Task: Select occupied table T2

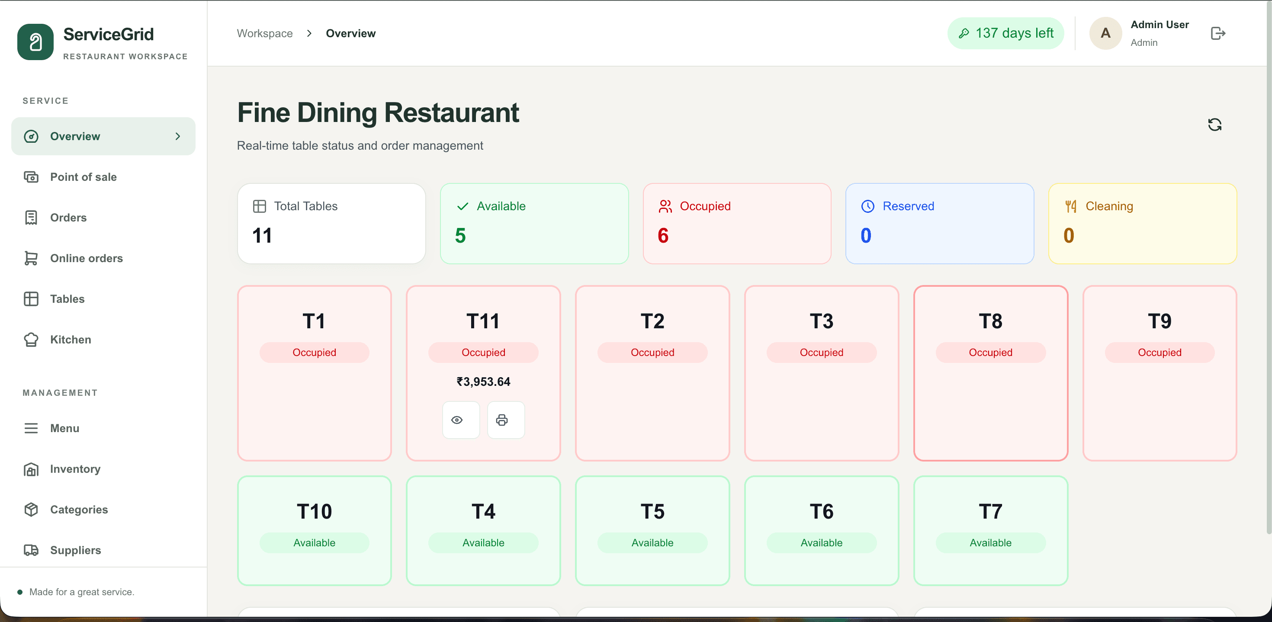Action: (652, 373)
